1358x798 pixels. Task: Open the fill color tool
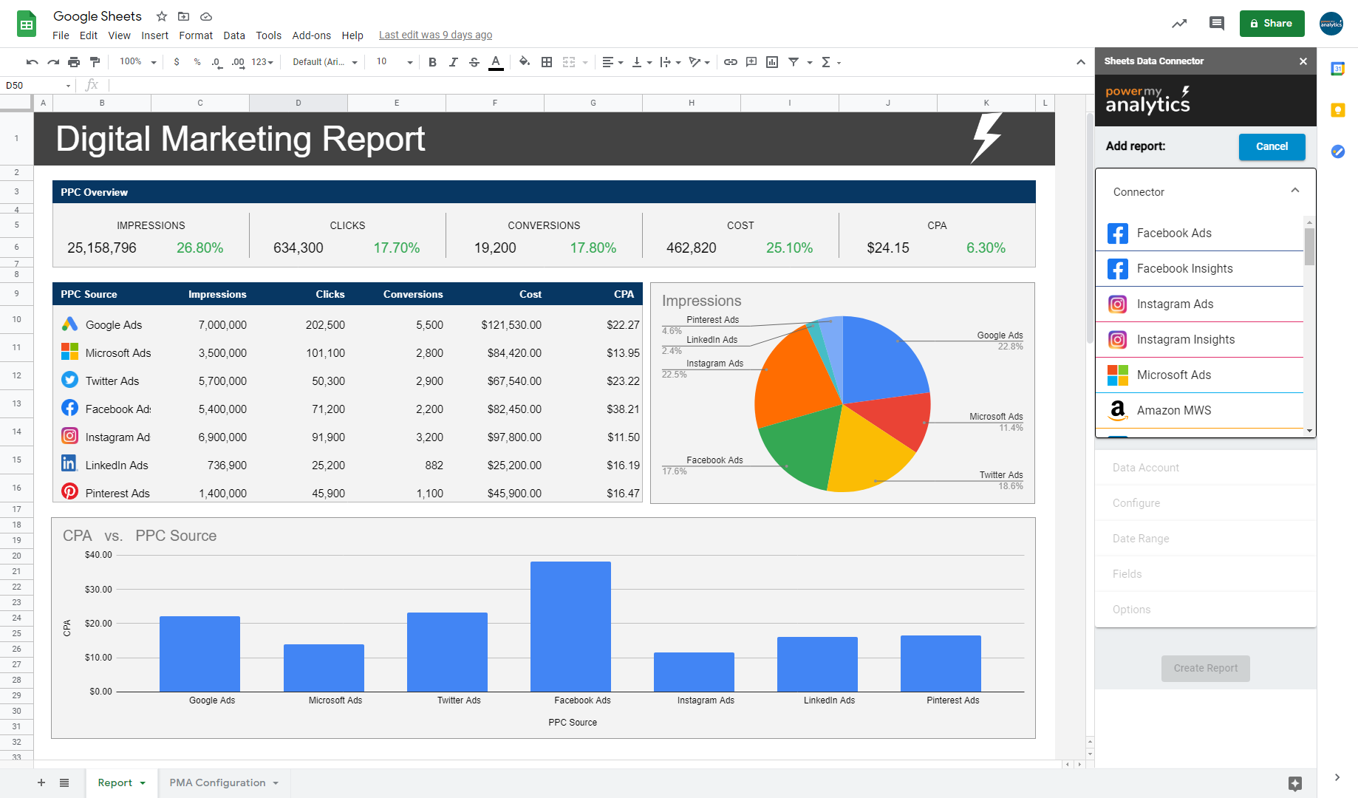tap(525, 62)
